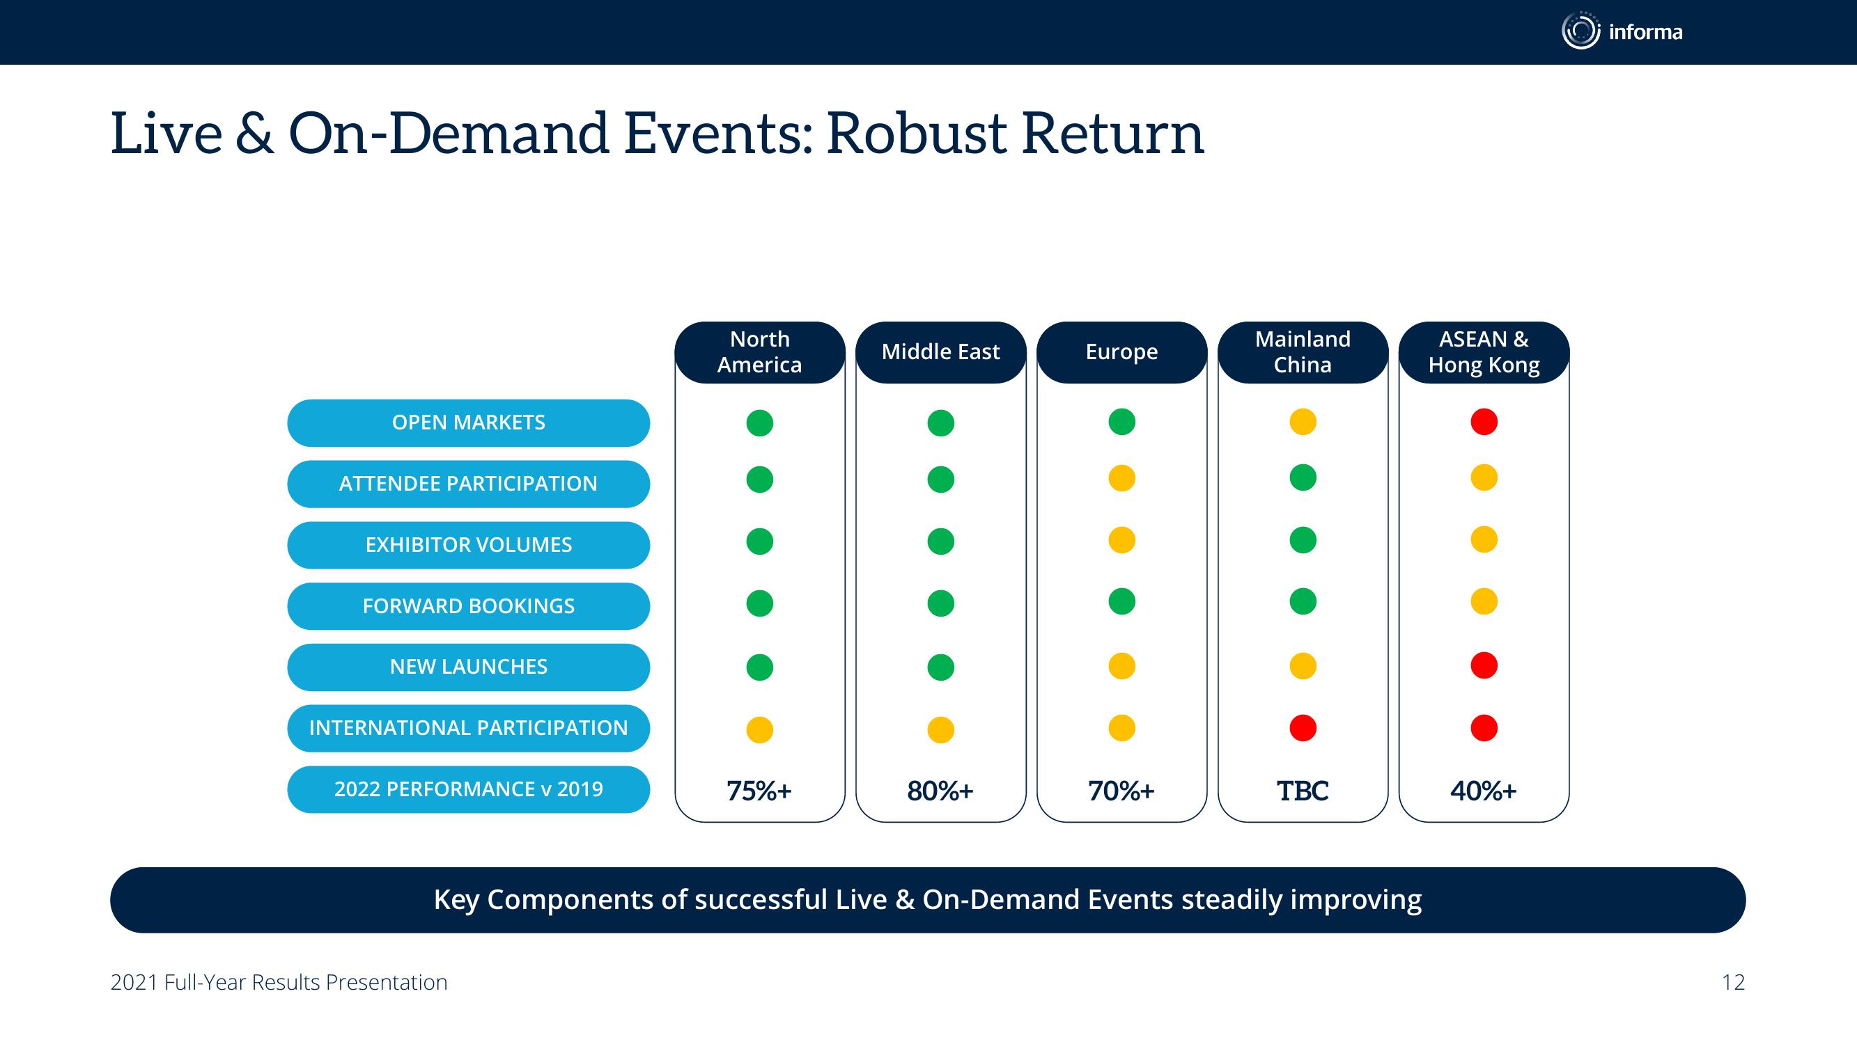Image resolution: width=1857 pixels, height=1044 pixels.
Task: Click Middle East New Launches green dot
Action: tap(941, 667)
